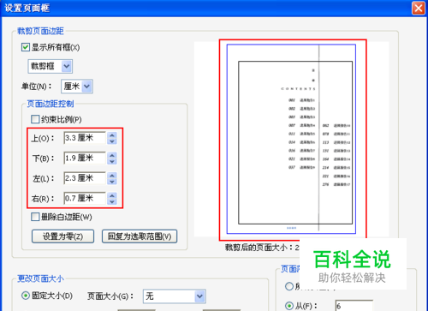Image resolution: width=428 pixels, height=311 pixels.
Task: Increase the 左(L) left margin value
Action: [x=112, y=176]
